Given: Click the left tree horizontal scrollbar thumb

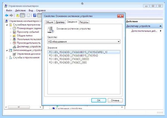Looking at the screenshot, I should point(19,107).
